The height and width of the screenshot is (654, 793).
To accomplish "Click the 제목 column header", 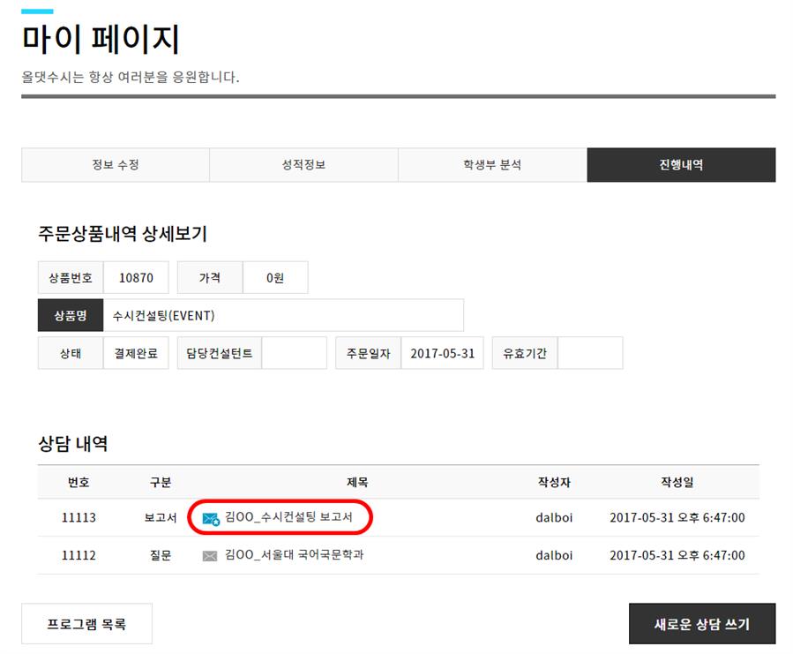I will (357, 482).
